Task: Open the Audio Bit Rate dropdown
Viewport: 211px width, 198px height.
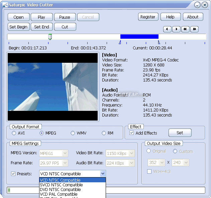Action: pyautogui.click(x=131, y=163)
